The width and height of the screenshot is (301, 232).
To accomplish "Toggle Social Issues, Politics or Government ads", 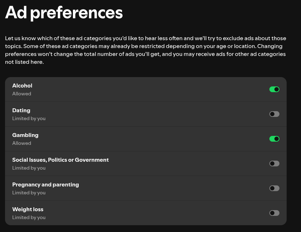I will click(274, 164).
